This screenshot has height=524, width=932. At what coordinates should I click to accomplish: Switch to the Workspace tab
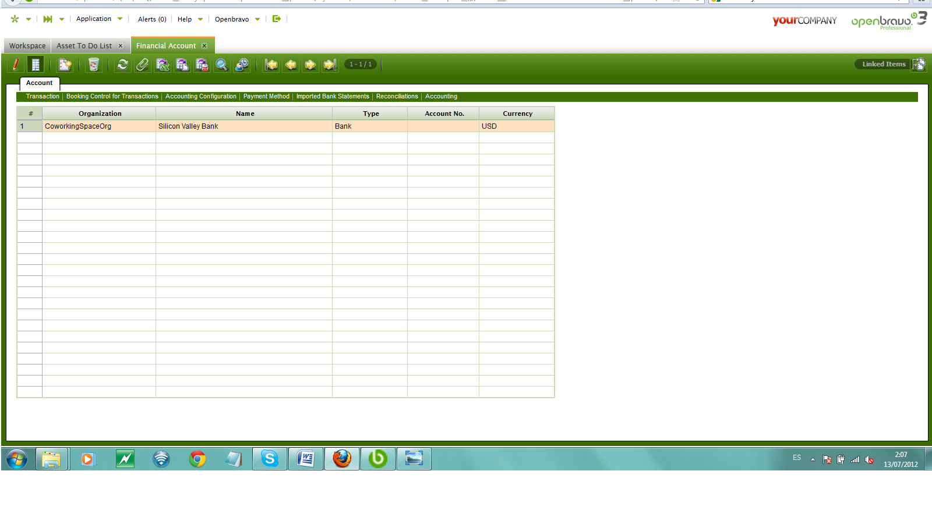pyautogui.click(x=27, y=46)
